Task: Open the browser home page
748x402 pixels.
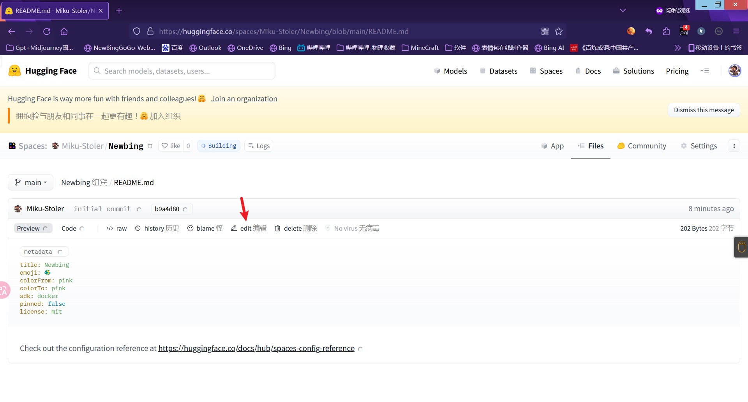Action: pos(64,32)
